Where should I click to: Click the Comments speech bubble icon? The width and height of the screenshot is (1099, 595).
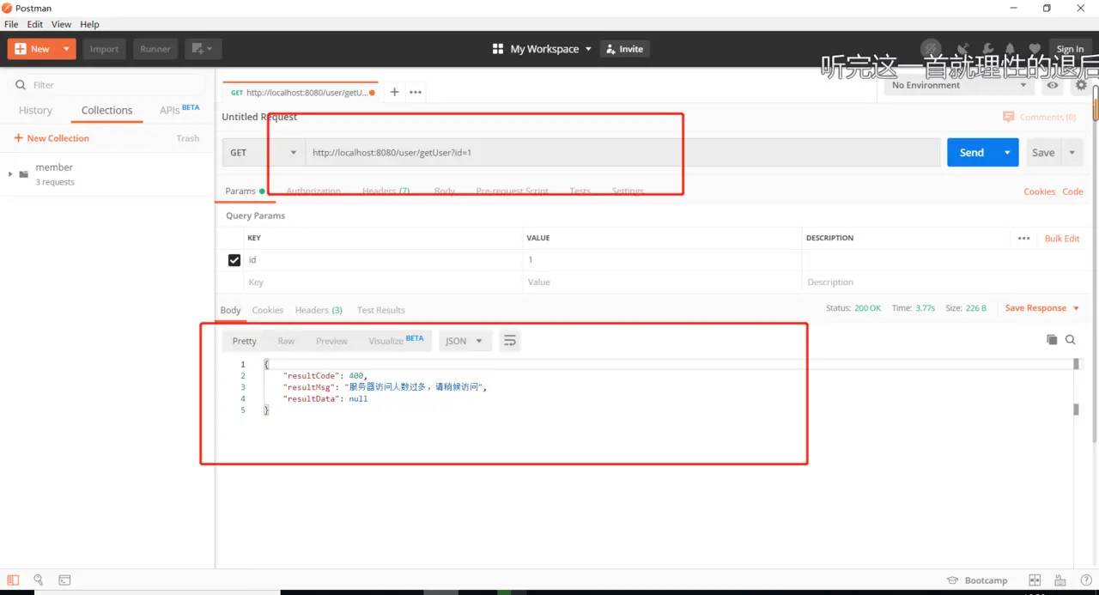[1009, 117]
